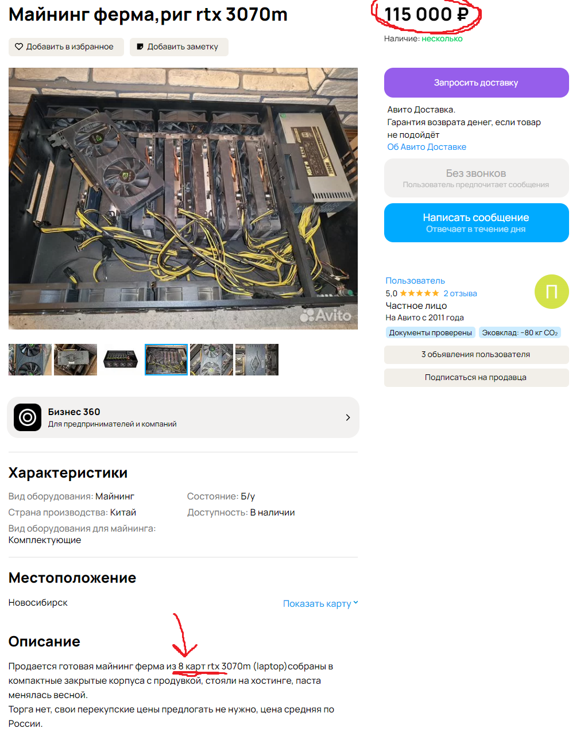Image resolution: width=584 pixels, height=740 pixels.
Task: Open the 2 отзыва reviews link
Action: (x=460, y=293)
